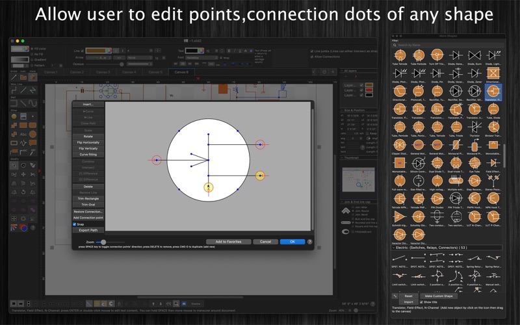The height and width of the screenshot is (325, 520).
Task: Pick the Diode, Zener shape
Action: pyautogui.click(x=474, y=73)
